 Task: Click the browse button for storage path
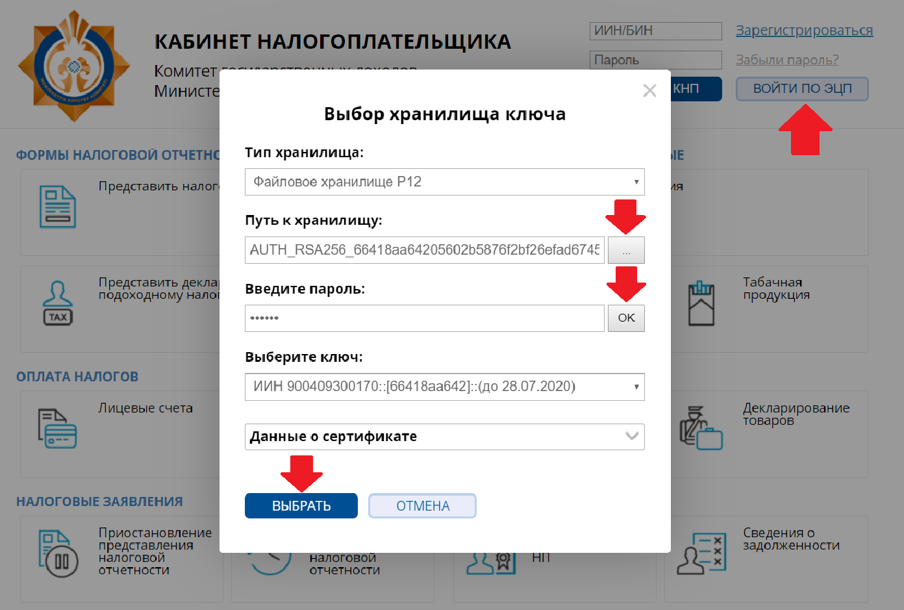point(626,250)
